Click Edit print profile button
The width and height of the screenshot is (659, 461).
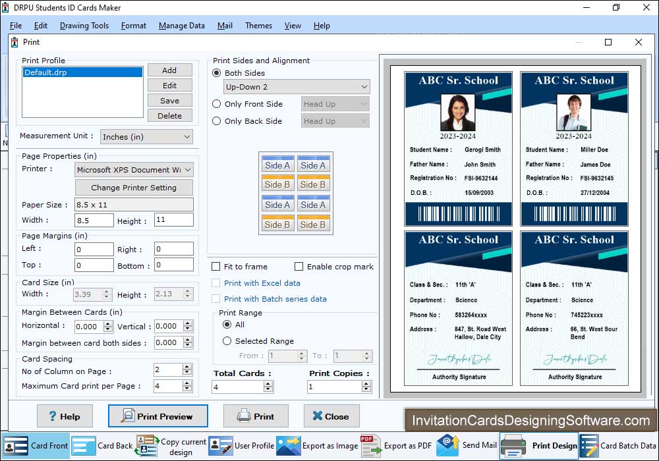click(170, 85)
